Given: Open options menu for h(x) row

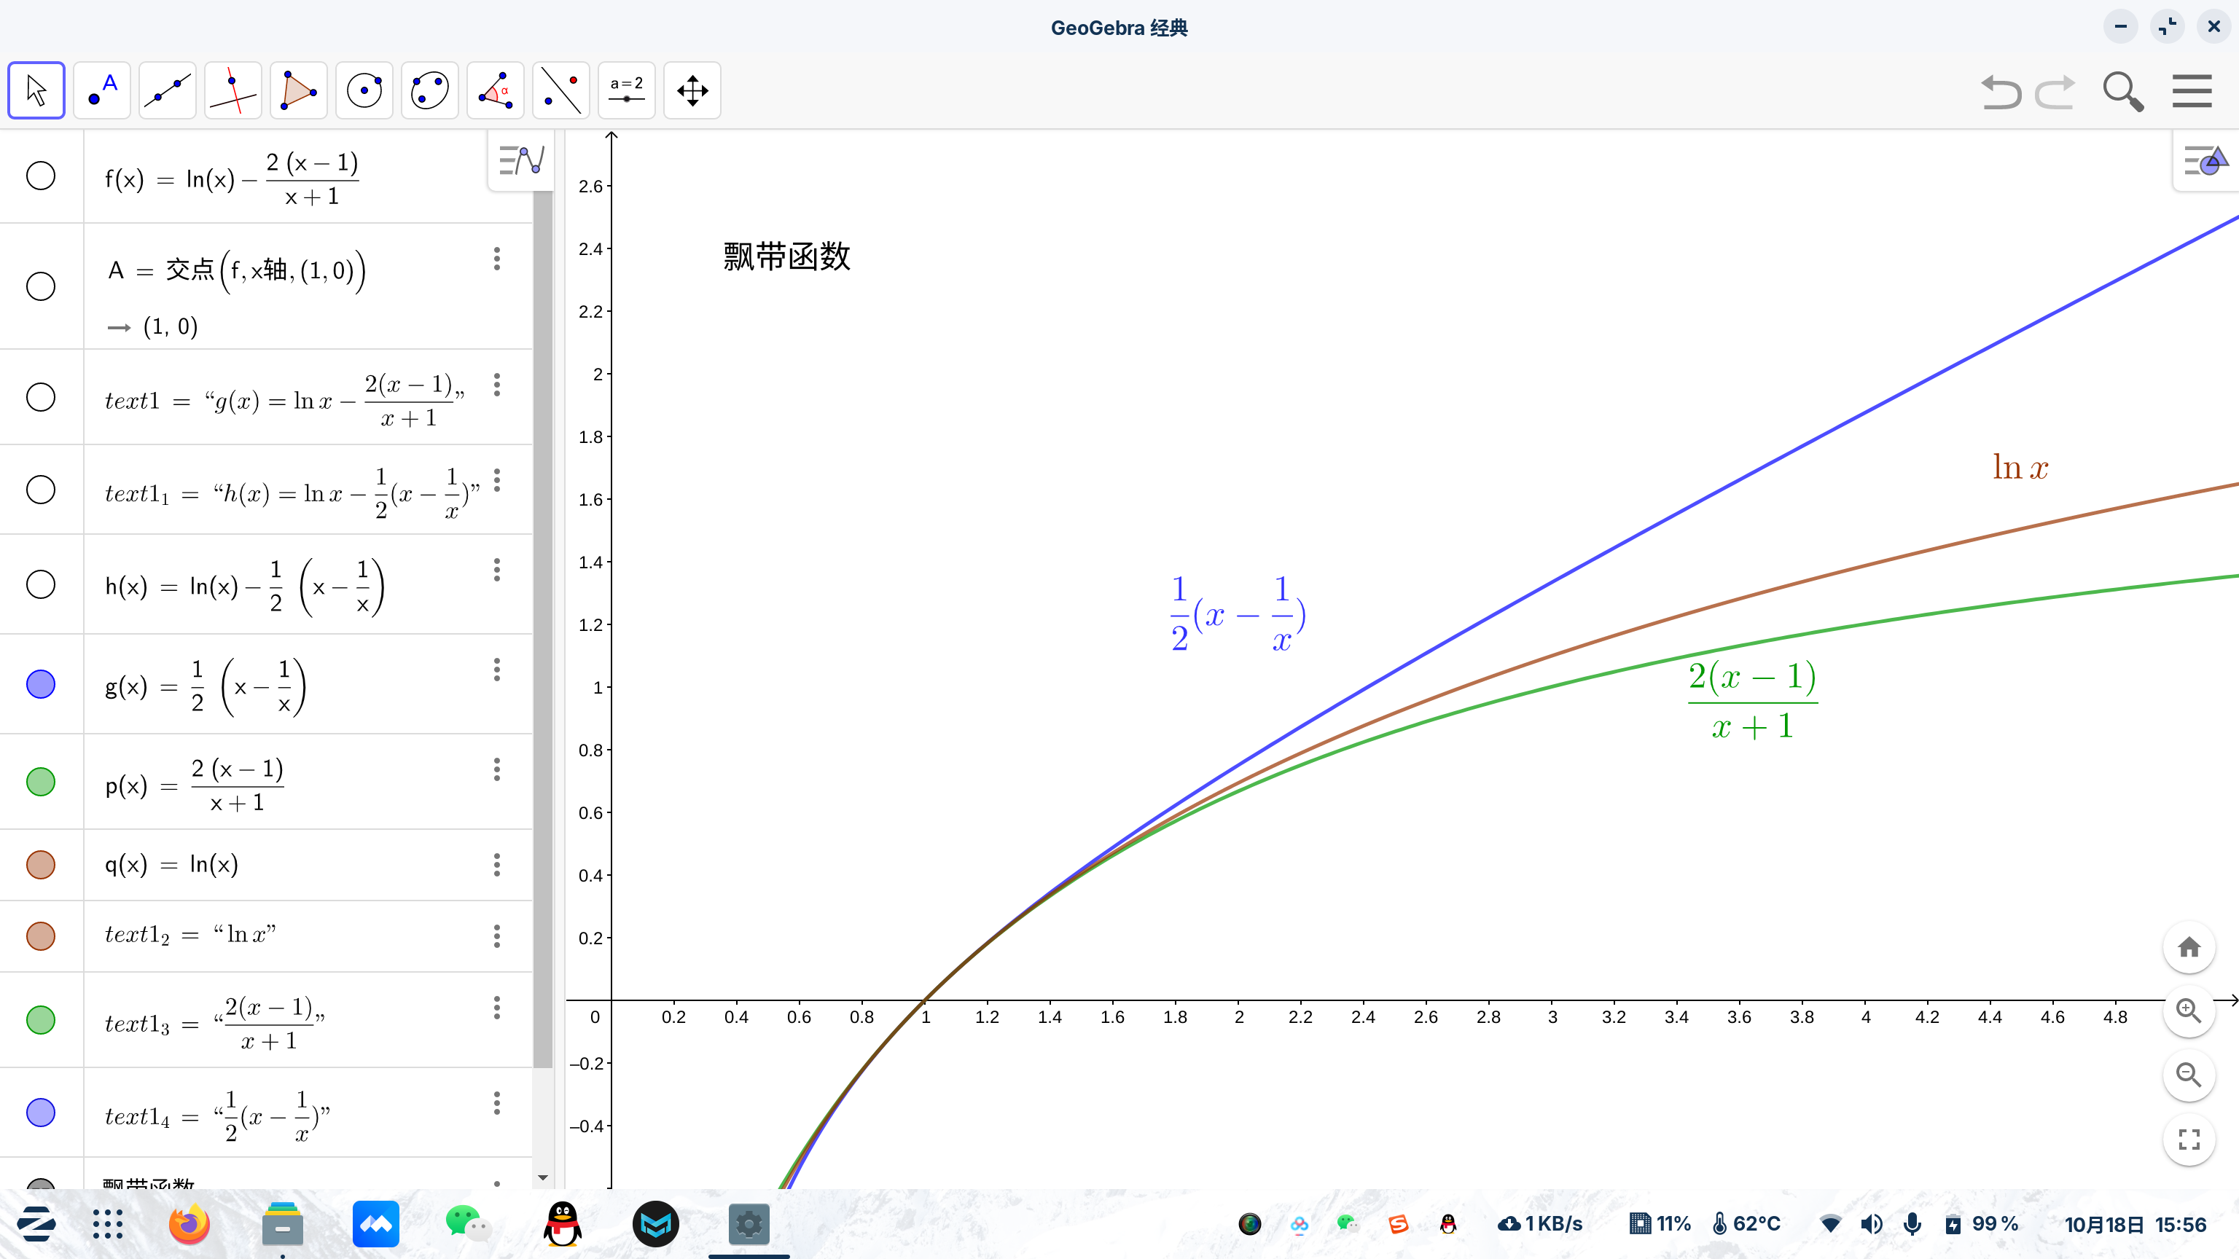Looking at the screenshot, I should (497, 570).
